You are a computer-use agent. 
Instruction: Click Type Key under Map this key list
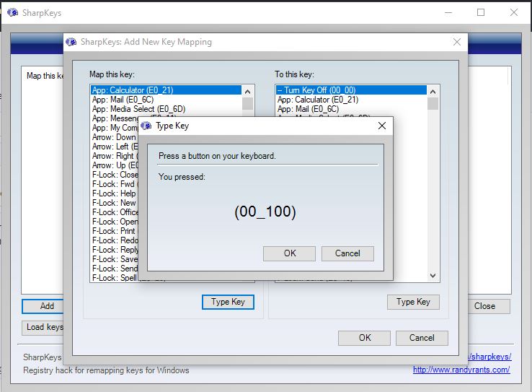pyautogui.click(x=228, y=302)
